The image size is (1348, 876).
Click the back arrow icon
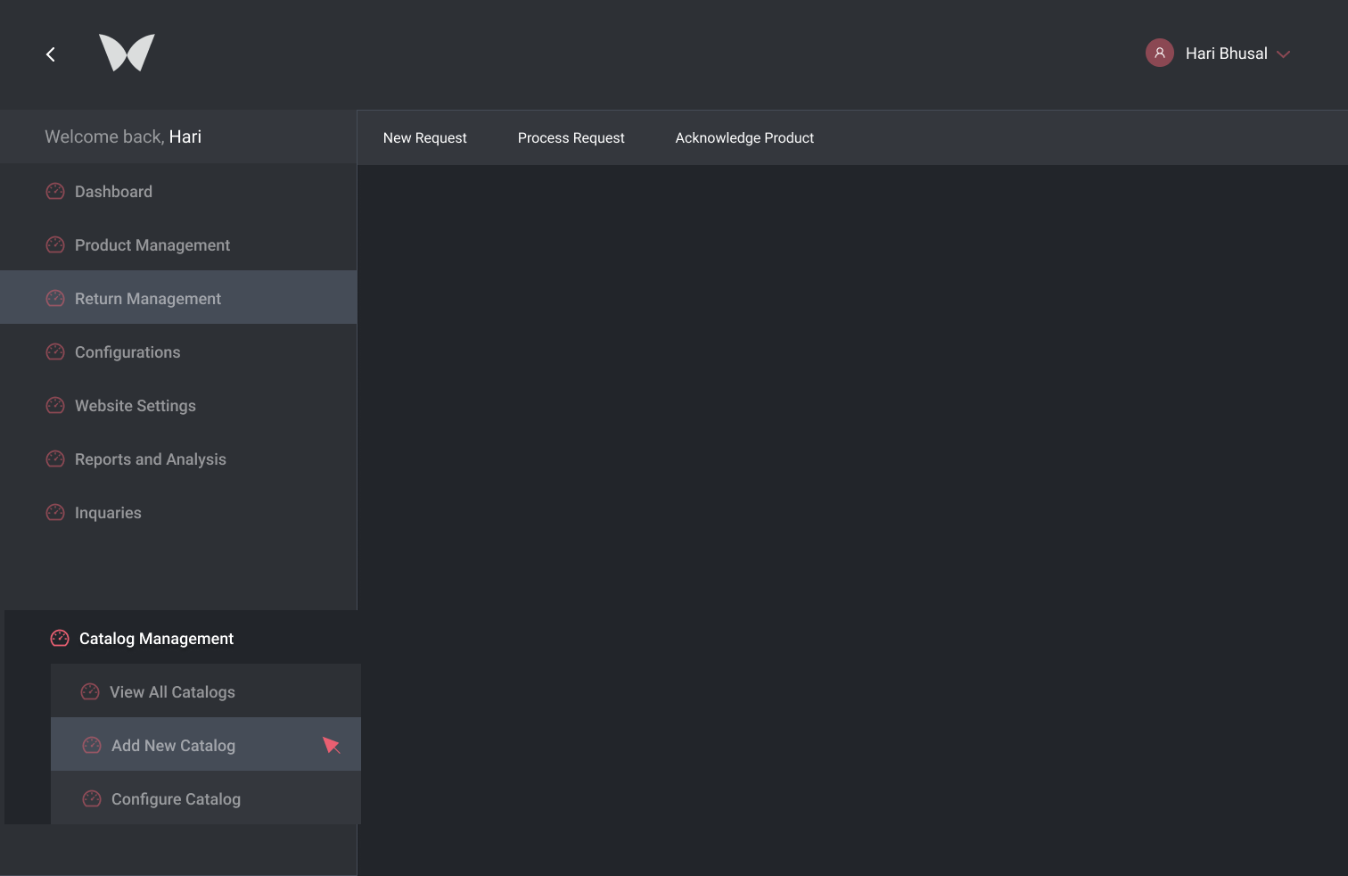51,54
